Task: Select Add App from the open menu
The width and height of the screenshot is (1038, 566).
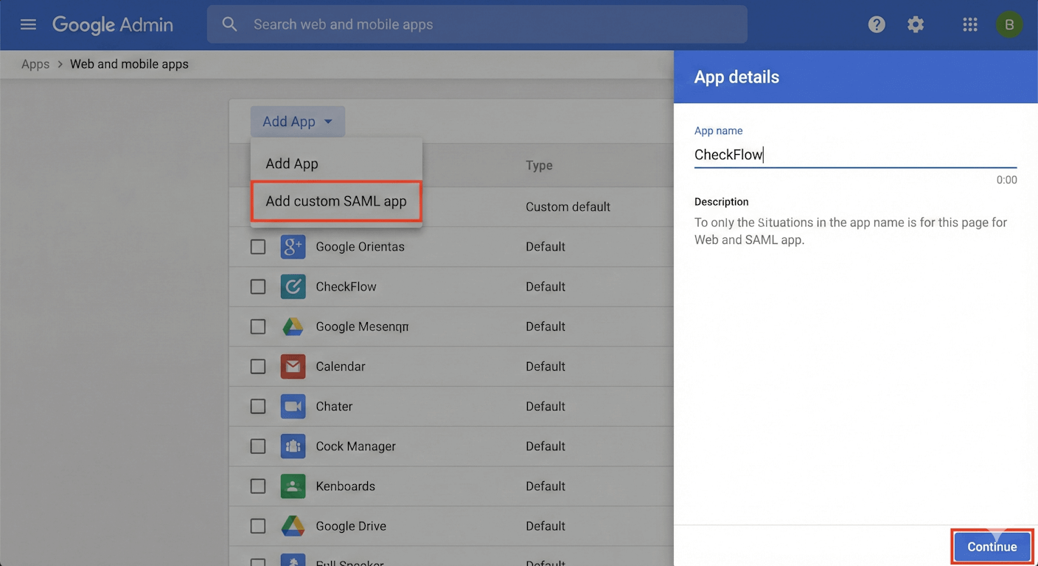Action: [x=292, y=163]
